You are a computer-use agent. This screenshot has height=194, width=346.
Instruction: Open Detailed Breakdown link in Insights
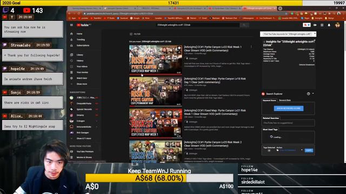tap(307, 65)
